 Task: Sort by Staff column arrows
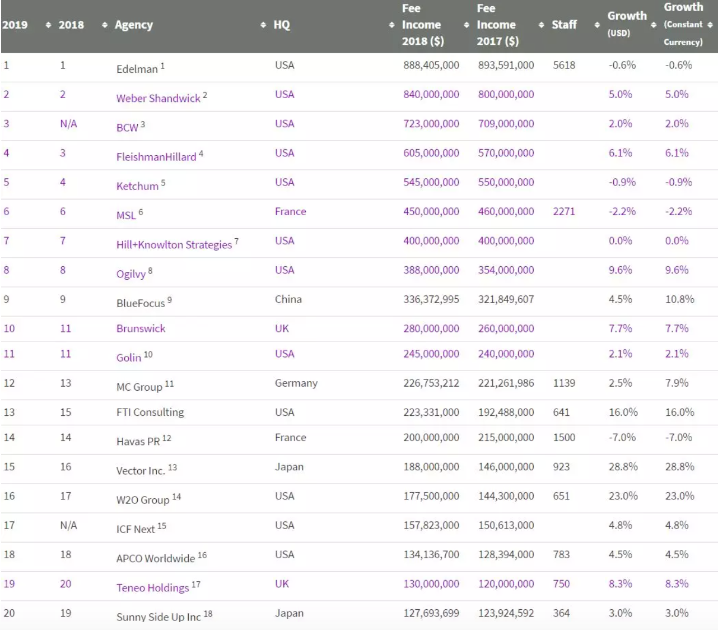(597, 25)
